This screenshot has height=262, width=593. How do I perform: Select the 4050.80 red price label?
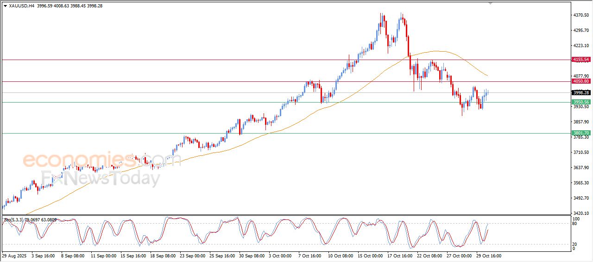tap(580, 81)
